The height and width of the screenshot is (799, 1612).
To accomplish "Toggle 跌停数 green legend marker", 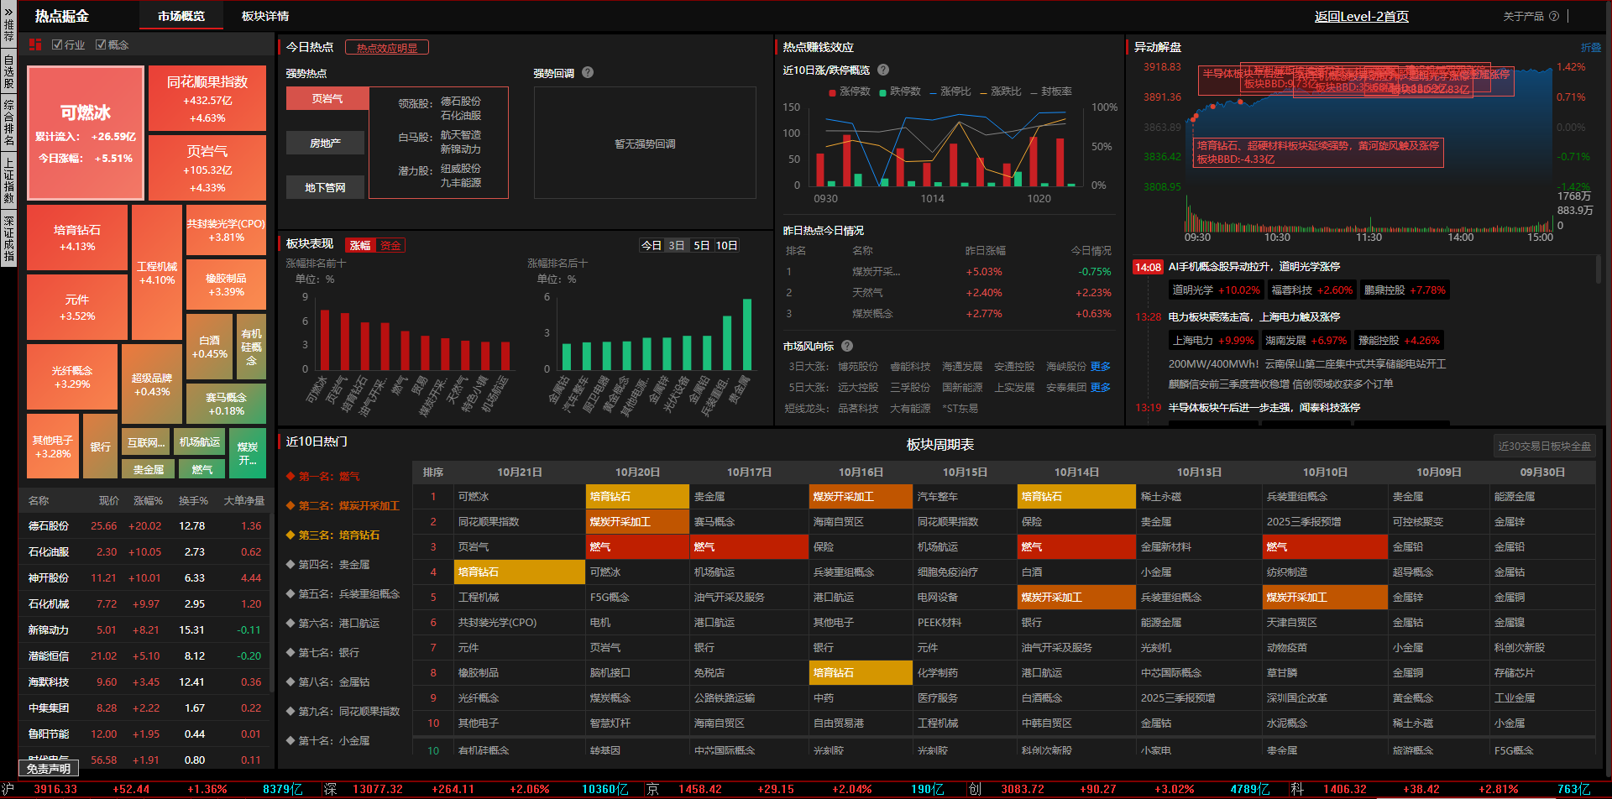I will click(882, 92).
